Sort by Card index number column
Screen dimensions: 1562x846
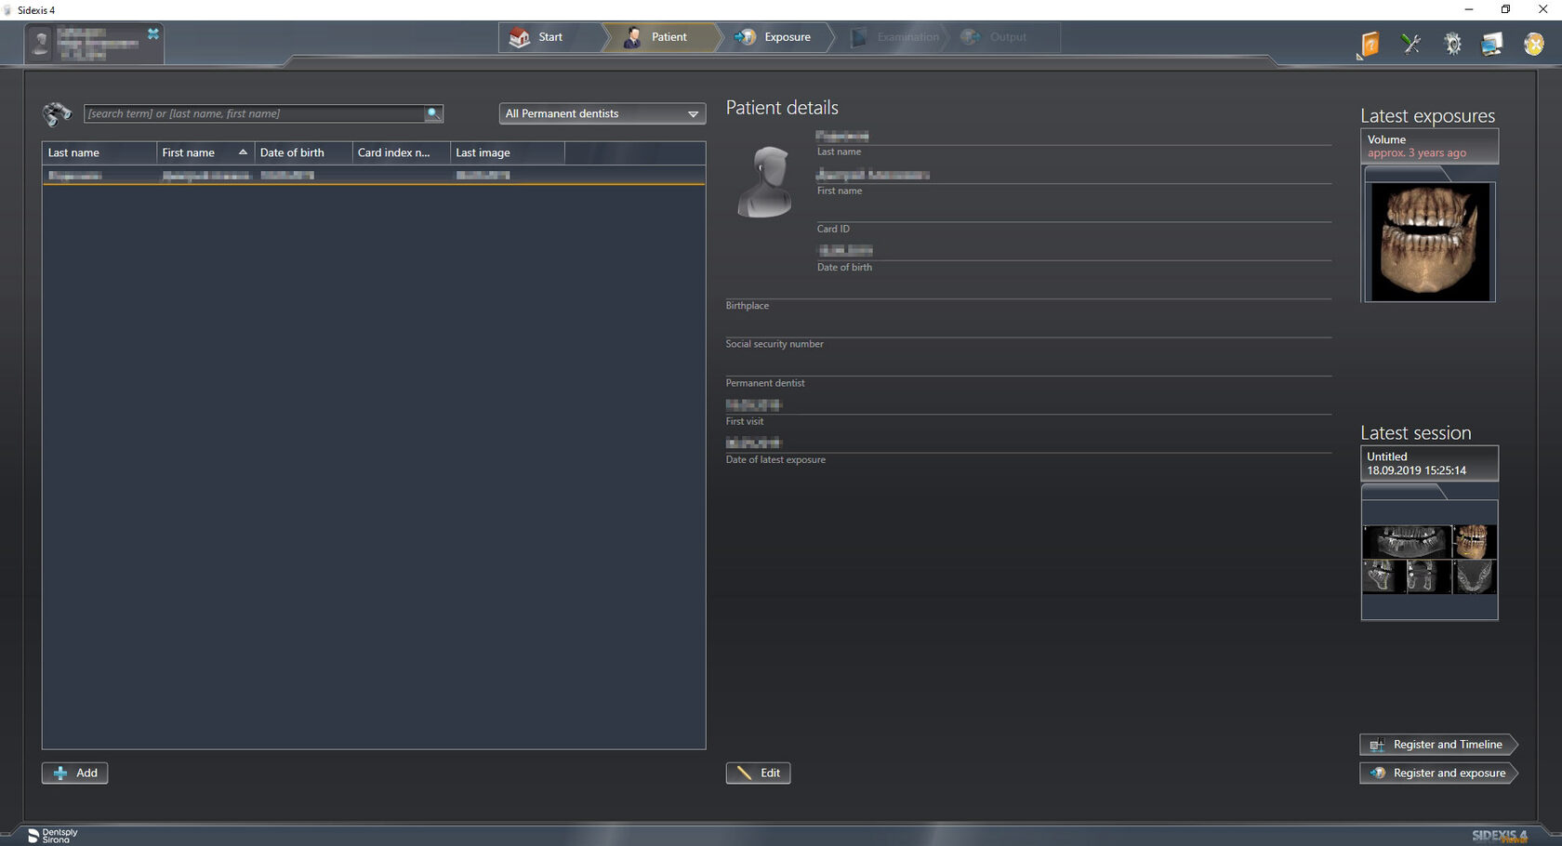pos(401,152)
